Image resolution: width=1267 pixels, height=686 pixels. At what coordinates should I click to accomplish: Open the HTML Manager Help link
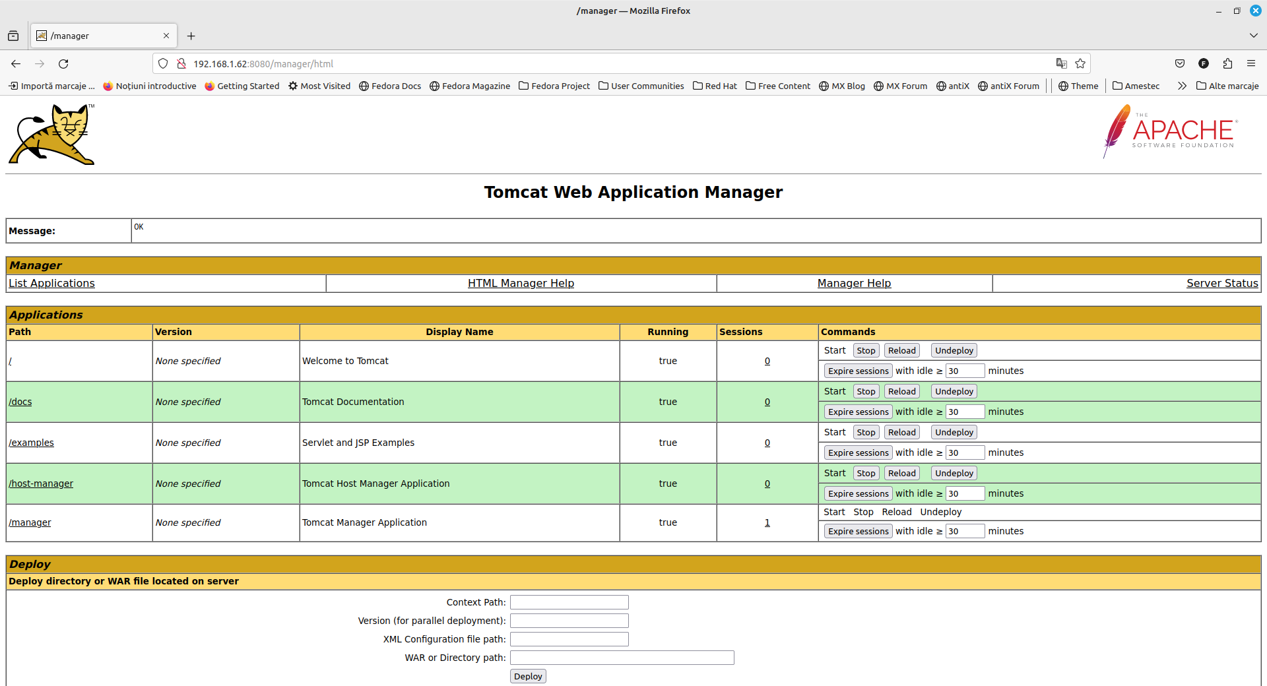(521, 283)
